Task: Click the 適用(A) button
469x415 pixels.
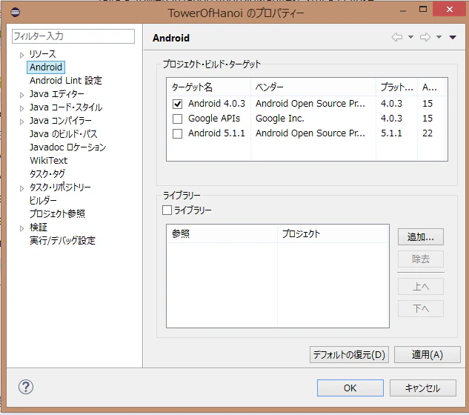Action: (x=427, y=355)
